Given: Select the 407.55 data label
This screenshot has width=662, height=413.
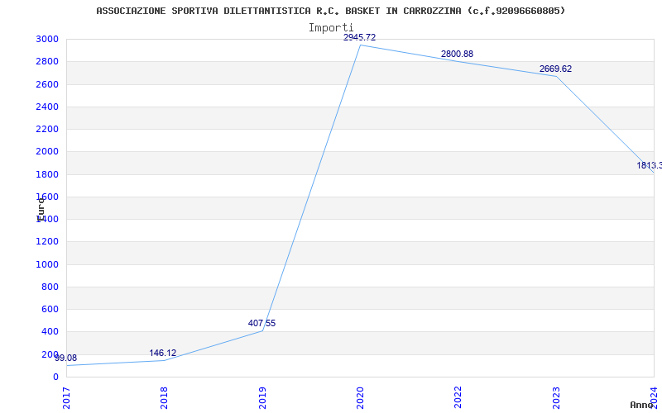Looking at the screenshot, I should point(261,323).
